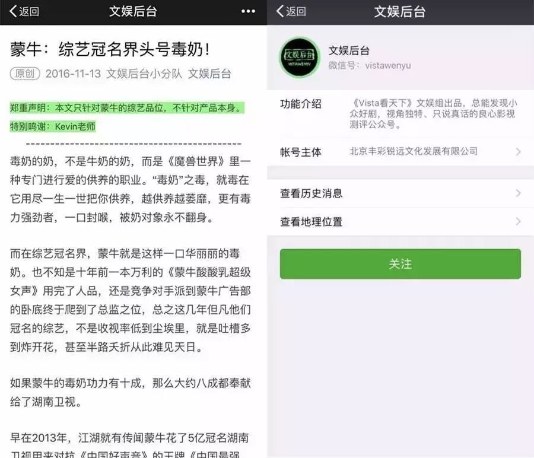Open the 查看地理位置 entry

(311, 222)
